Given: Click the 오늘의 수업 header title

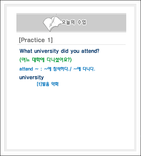Looking at the screenshot, I should [74, 22].
